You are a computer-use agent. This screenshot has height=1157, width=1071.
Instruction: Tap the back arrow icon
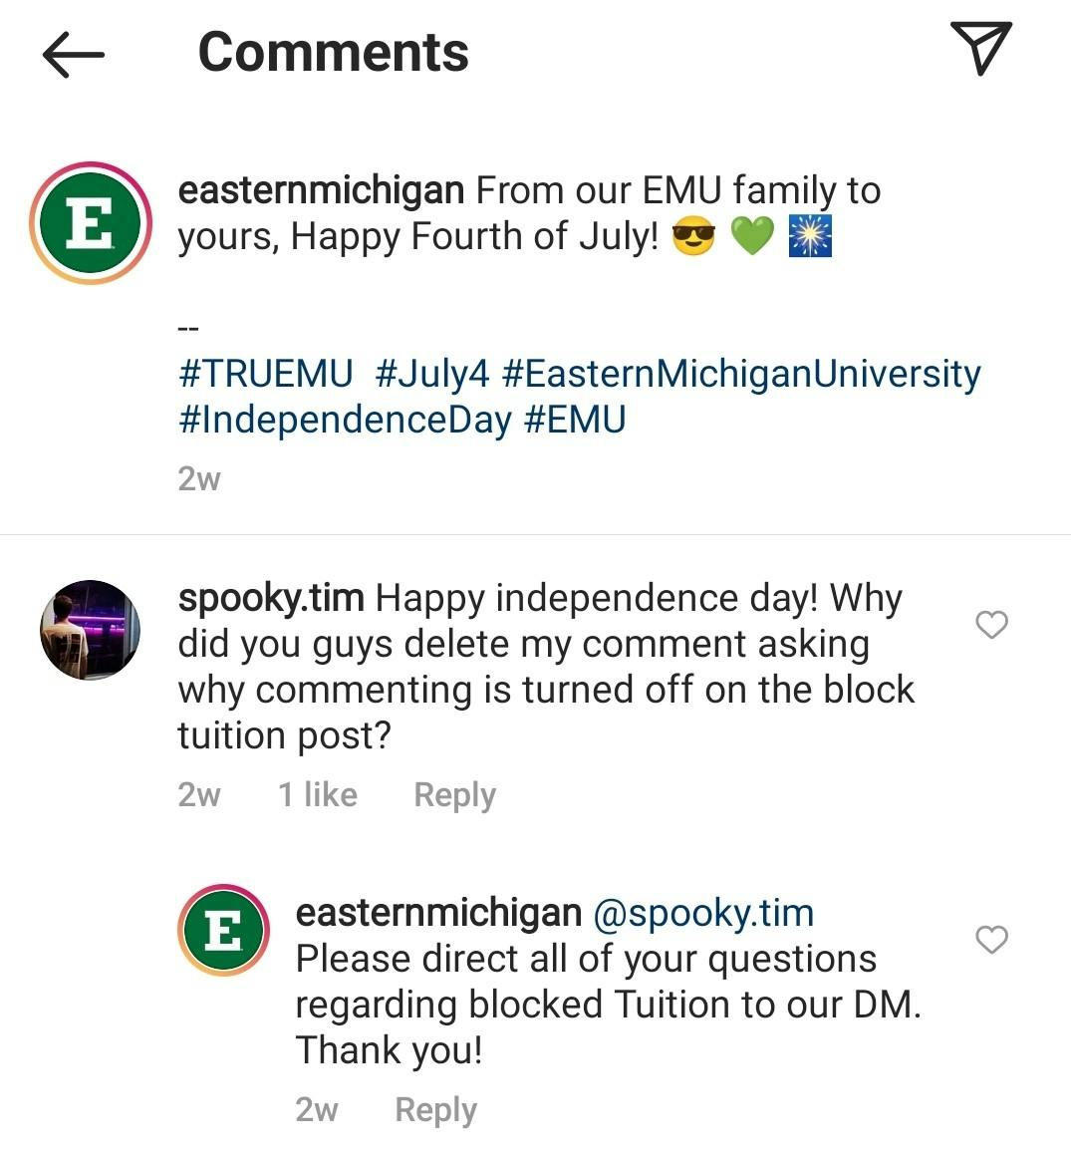(x=74, y=54)
